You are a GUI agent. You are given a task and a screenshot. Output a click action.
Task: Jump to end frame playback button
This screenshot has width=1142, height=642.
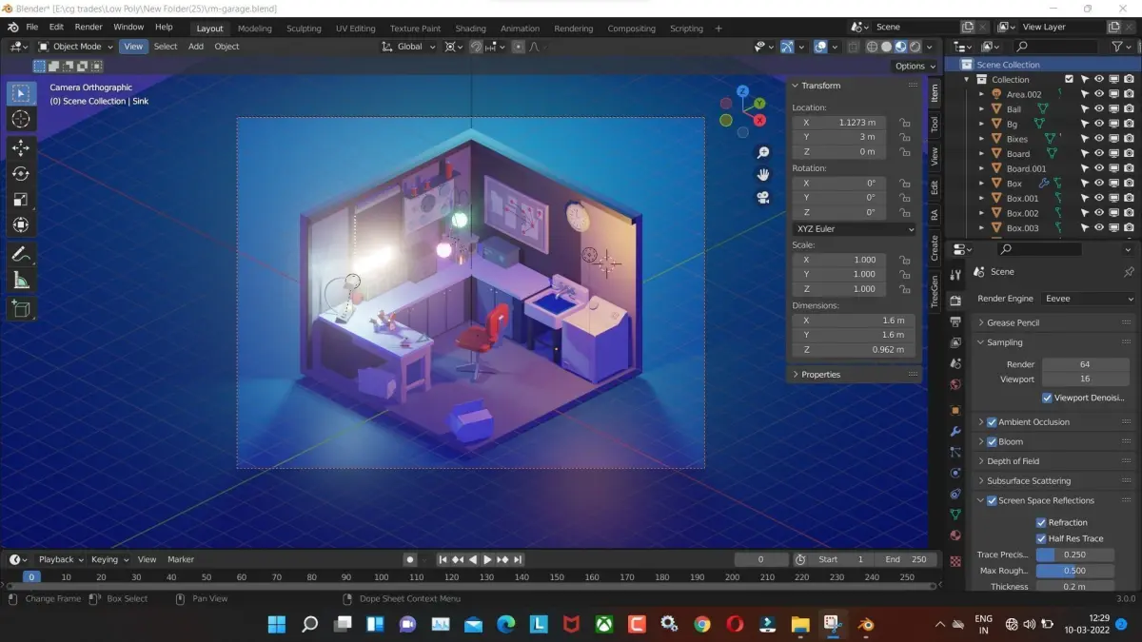tap(518, 559)
